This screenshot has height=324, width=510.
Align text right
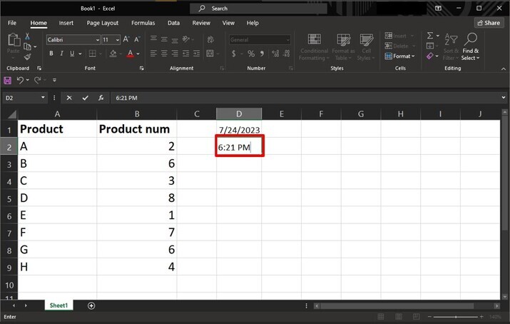(175, 54)
